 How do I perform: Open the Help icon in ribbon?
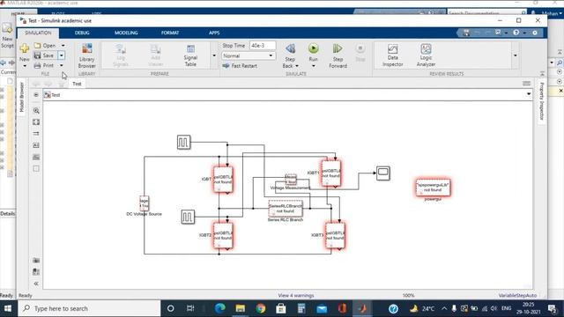(x=516, y=33)
